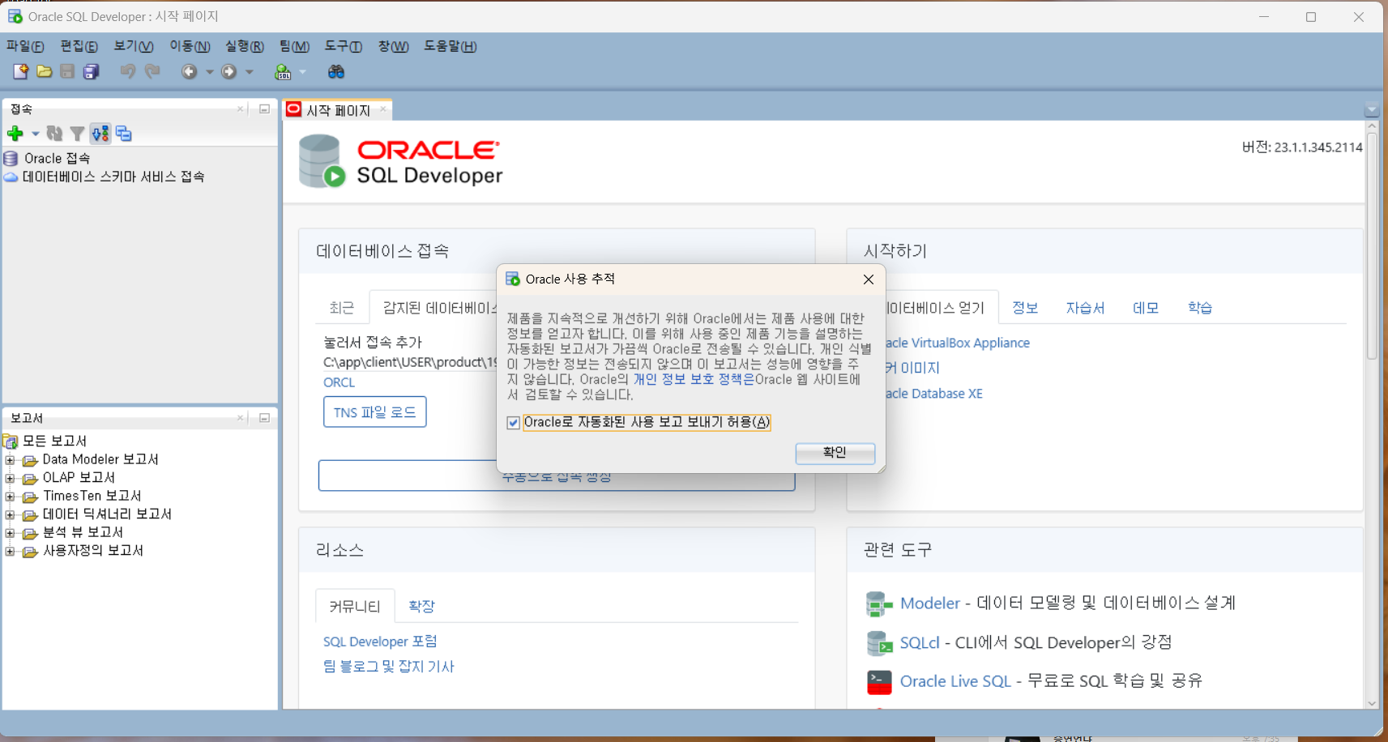1388x742 pixels.
Task: Minimize the 접속 panel
Action: tap(264, 109)
